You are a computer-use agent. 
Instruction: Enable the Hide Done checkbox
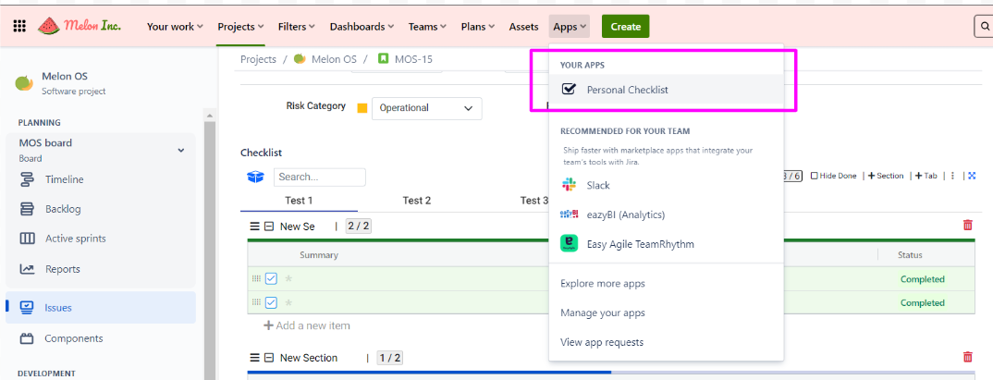[815, 176]
